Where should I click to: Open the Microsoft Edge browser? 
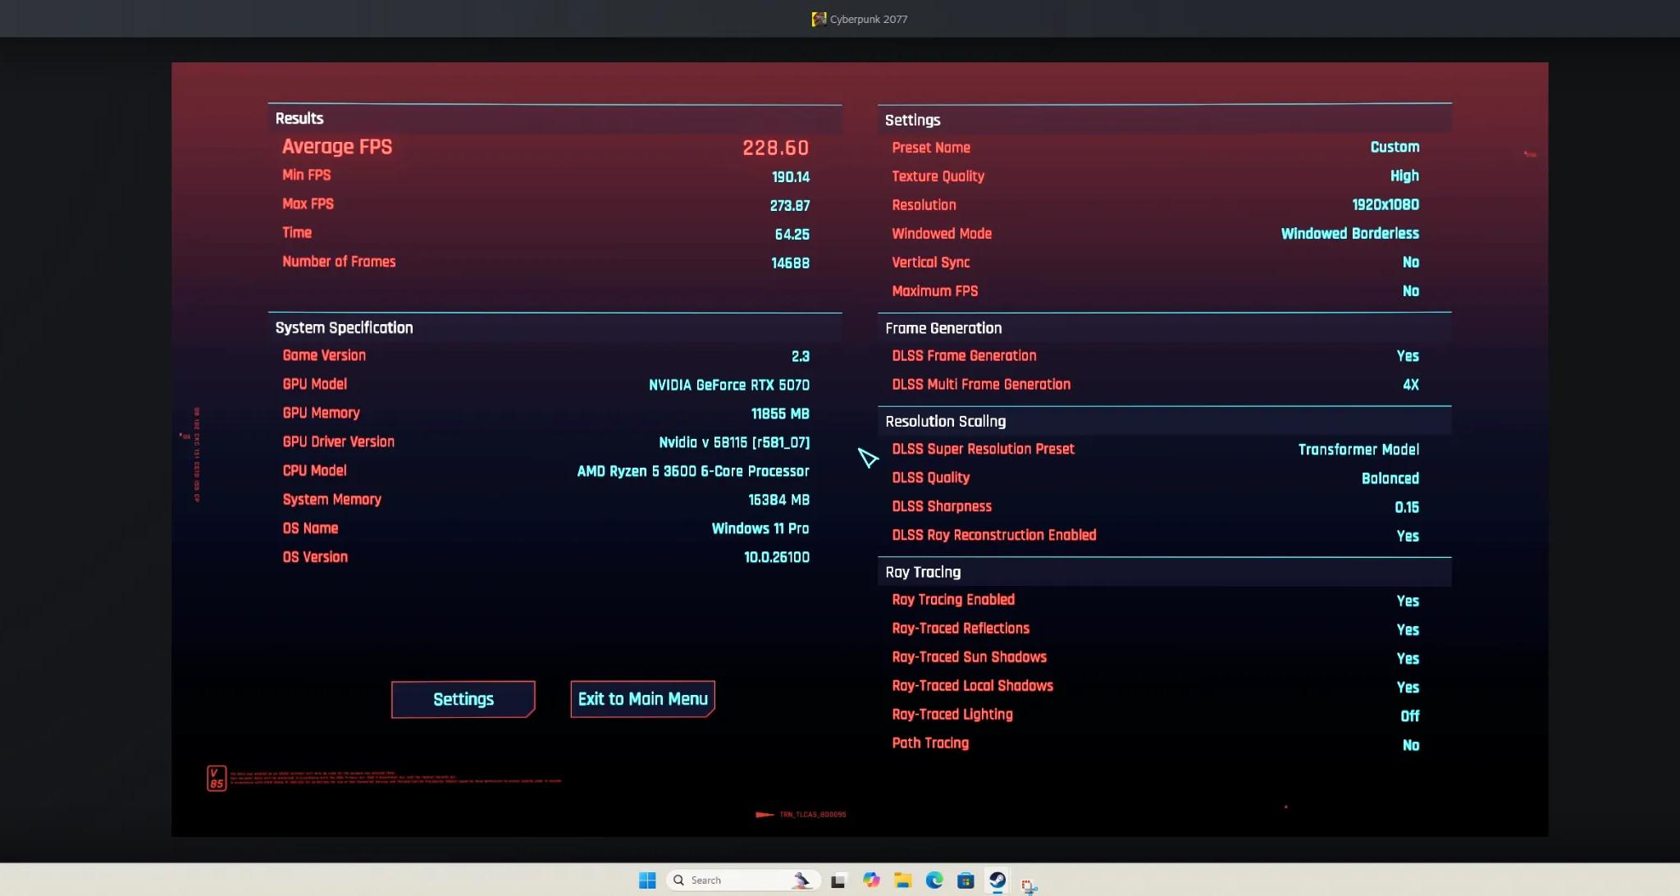tap(934, 880)
